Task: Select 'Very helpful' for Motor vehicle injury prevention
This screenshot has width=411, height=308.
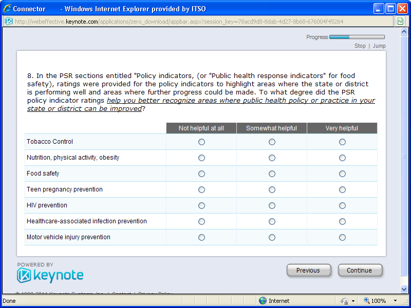Action: 342,237
